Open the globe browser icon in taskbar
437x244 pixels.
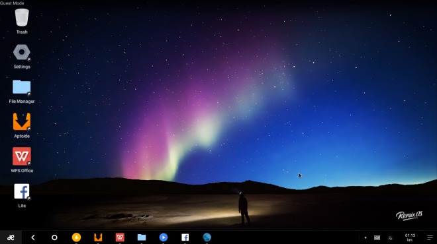click(x=207, y=237)
